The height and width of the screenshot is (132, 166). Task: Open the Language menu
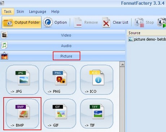click(x=38, y=12)
